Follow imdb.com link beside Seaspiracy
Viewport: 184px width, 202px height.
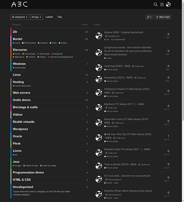coord(140,78)
